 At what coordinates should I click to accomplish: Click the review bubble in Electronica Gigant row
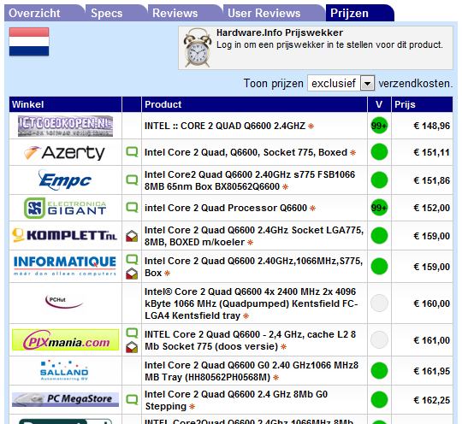click(x=132, y=208)
